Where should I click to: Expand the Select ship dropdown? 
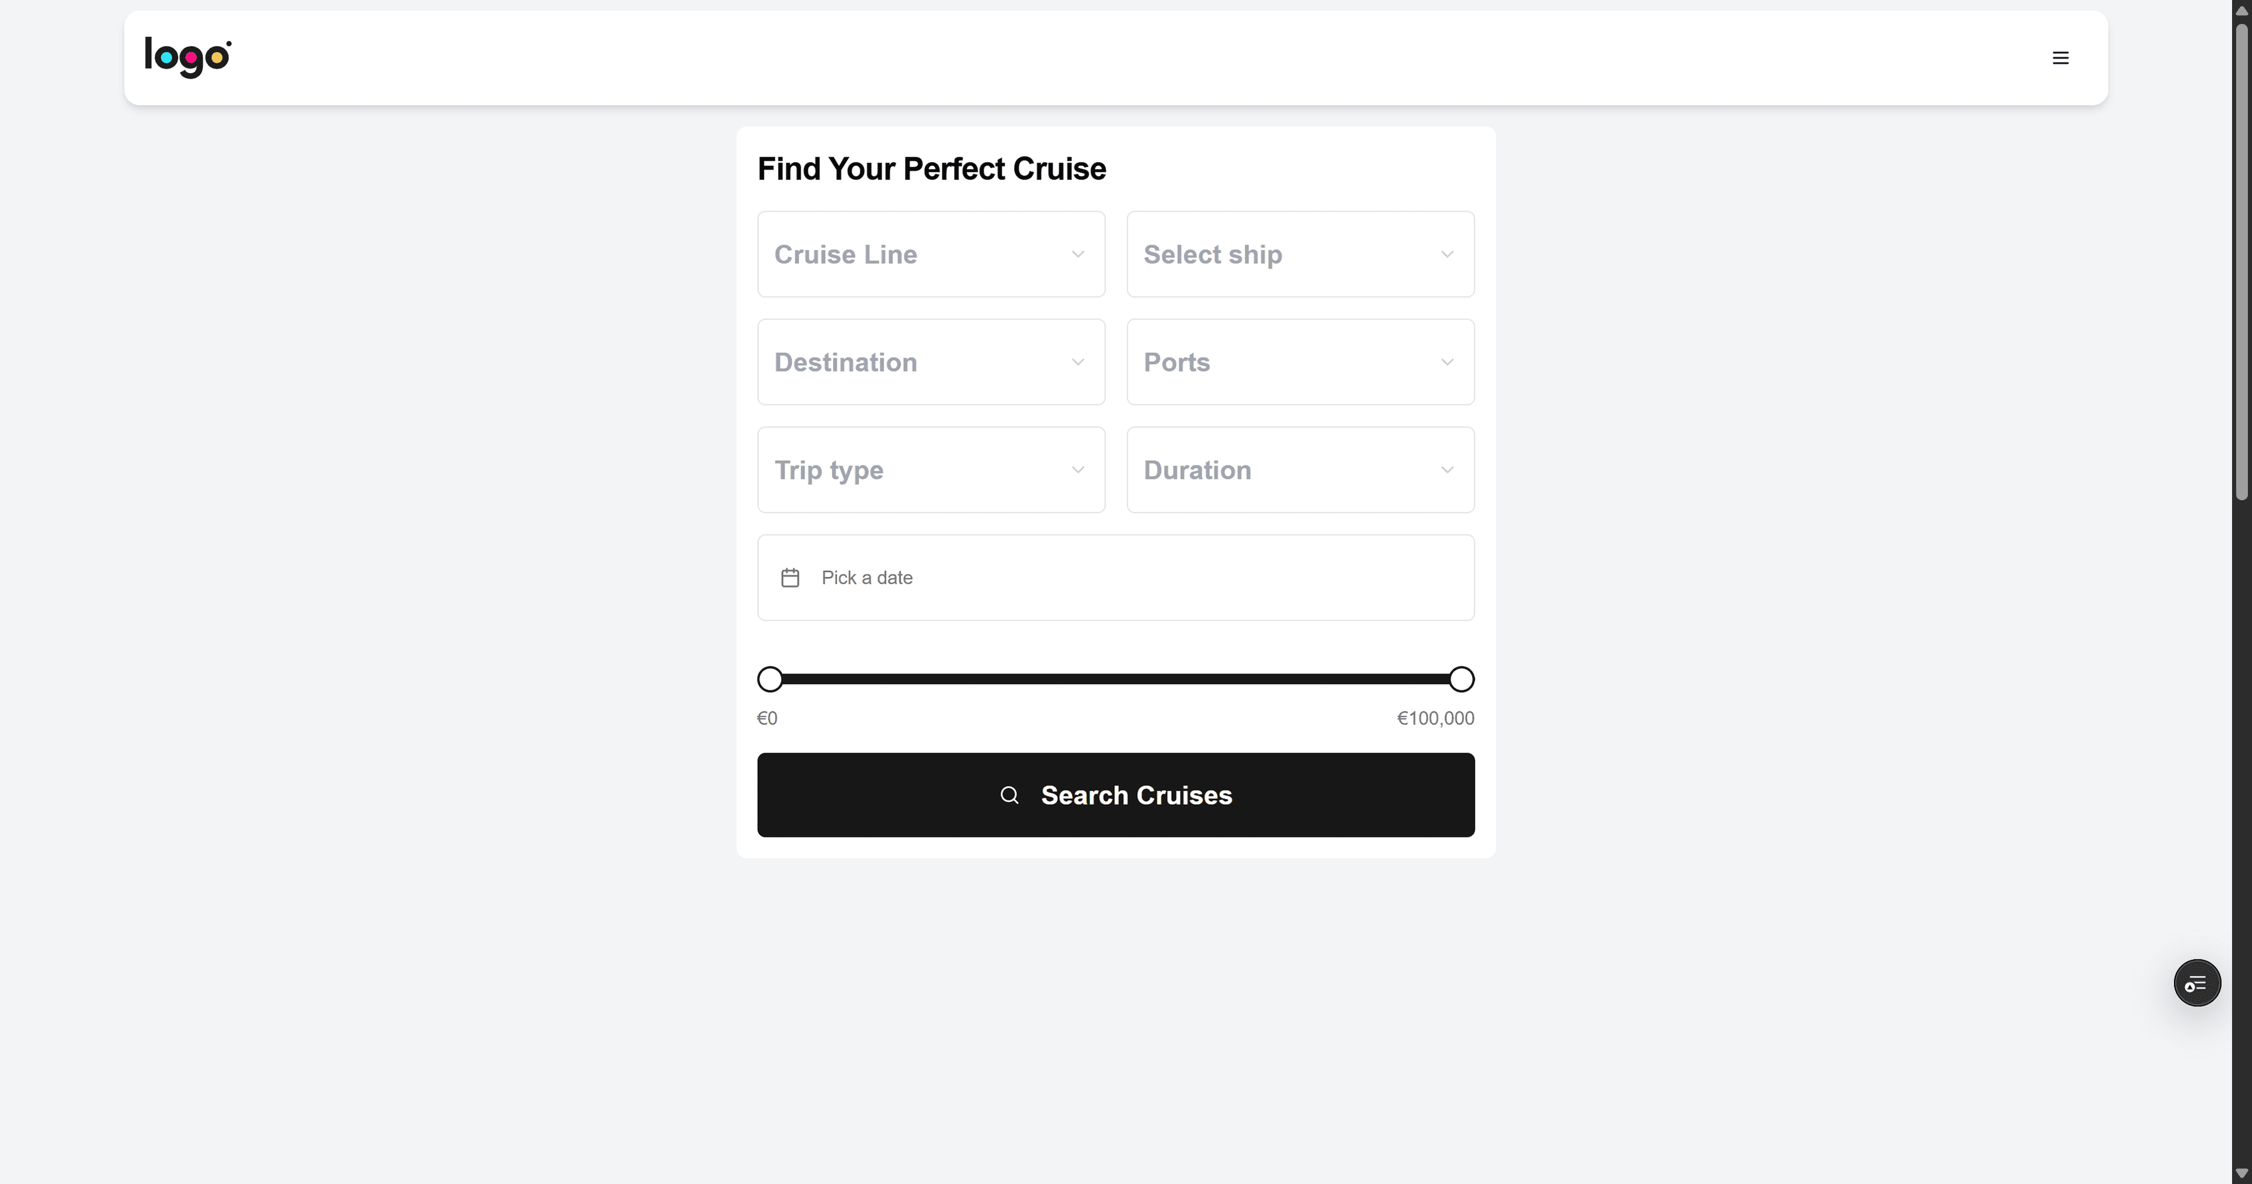(1300, 254)
